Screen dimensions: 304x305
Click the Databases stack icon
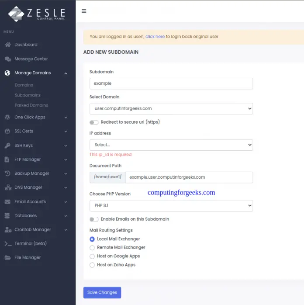(7, 215)
